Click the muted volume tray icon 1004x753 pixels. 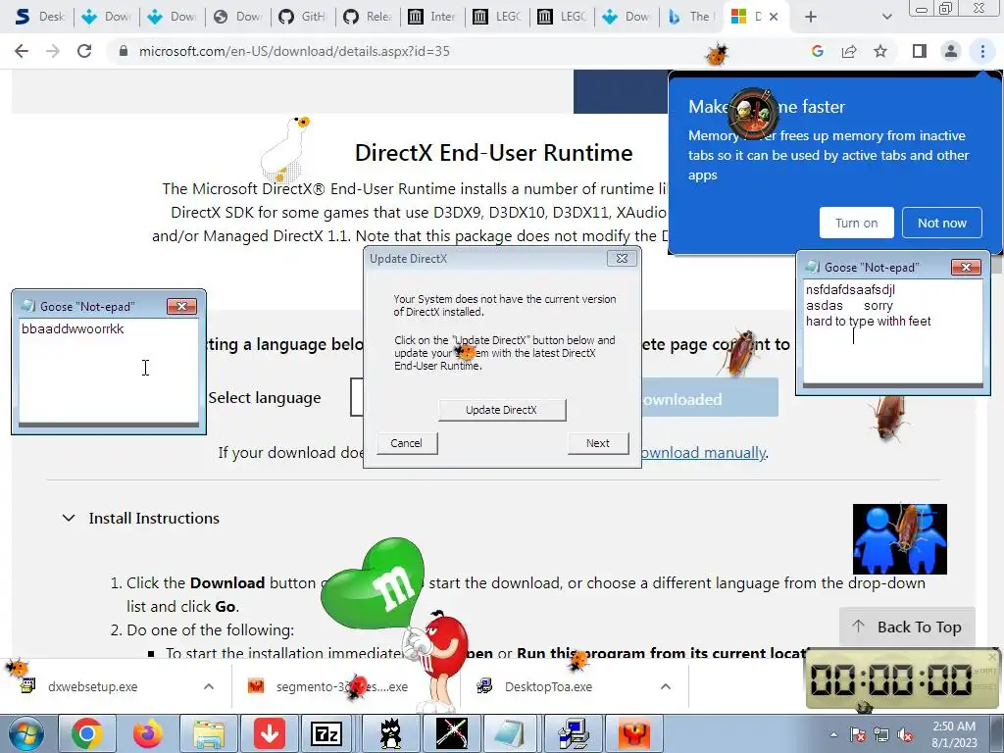point(905,734)
